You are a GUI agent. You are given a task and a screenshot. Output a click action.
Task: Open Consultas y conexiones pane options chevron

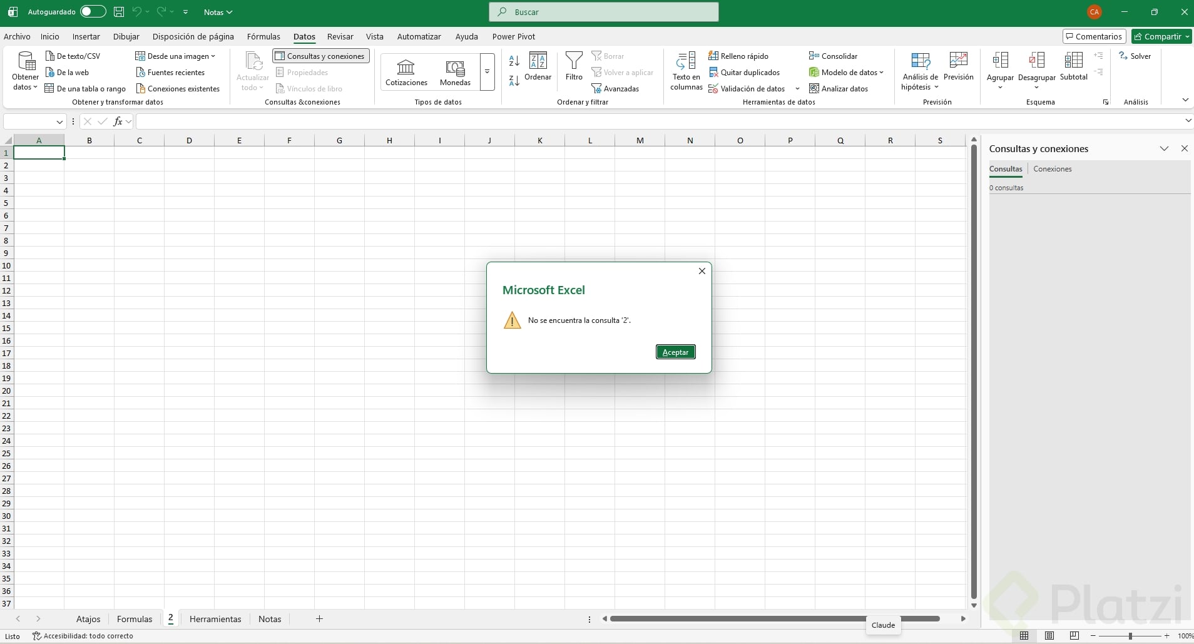tap(1164, 149)
